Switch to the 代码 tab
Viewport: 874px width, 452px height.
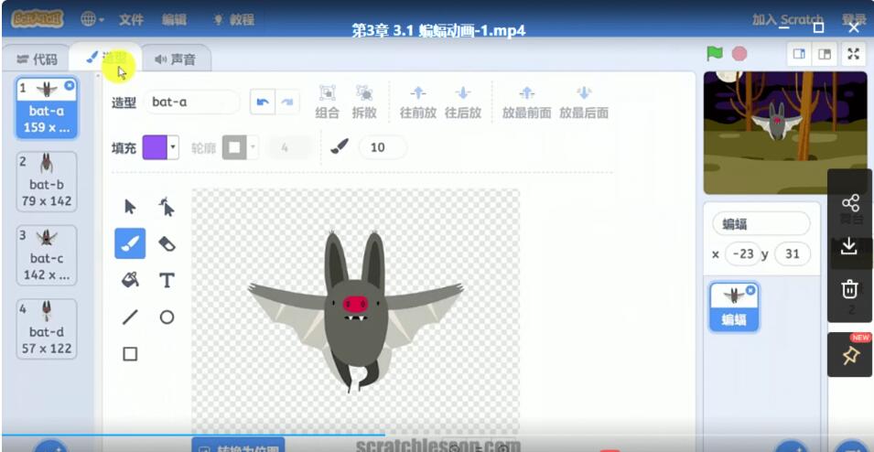coord(37,59)
